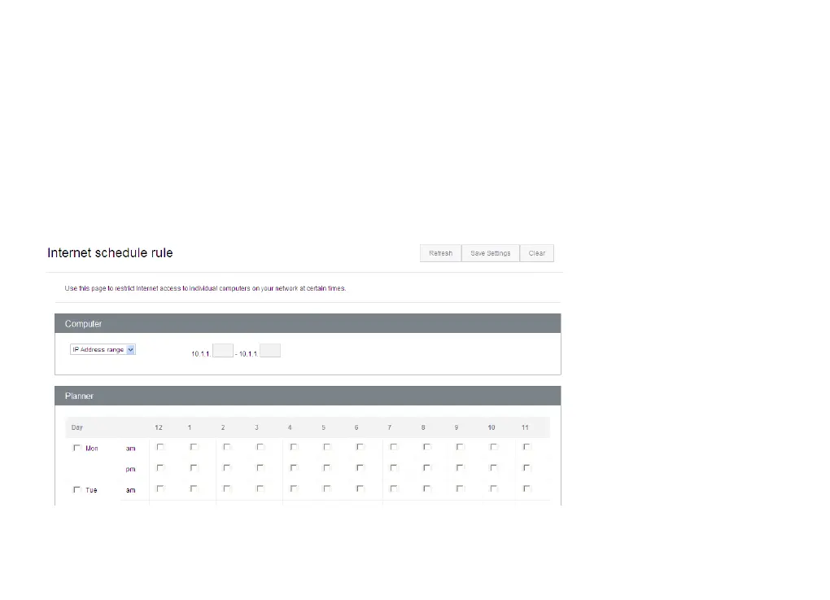The image size is (830, 600).
Task: Check Mon pm 6 o'clock box
Action: coord(360,468)
